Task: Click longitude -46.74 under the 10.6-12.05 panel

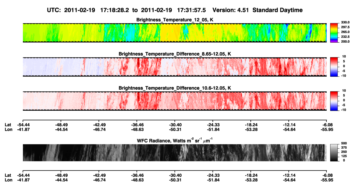Action: pyautogui.click(x=99, y=129)
